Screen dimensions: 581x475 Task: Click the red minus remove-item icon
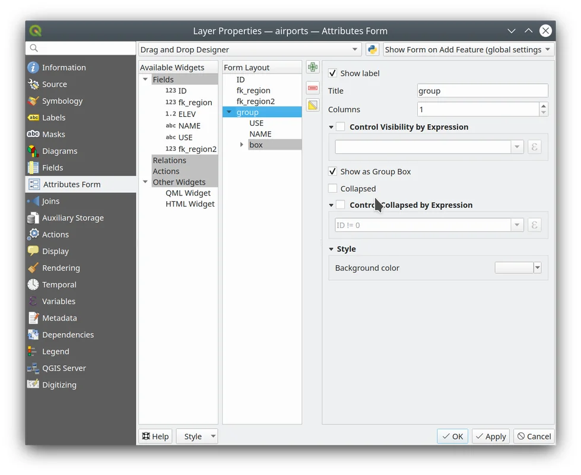[313, 88]
